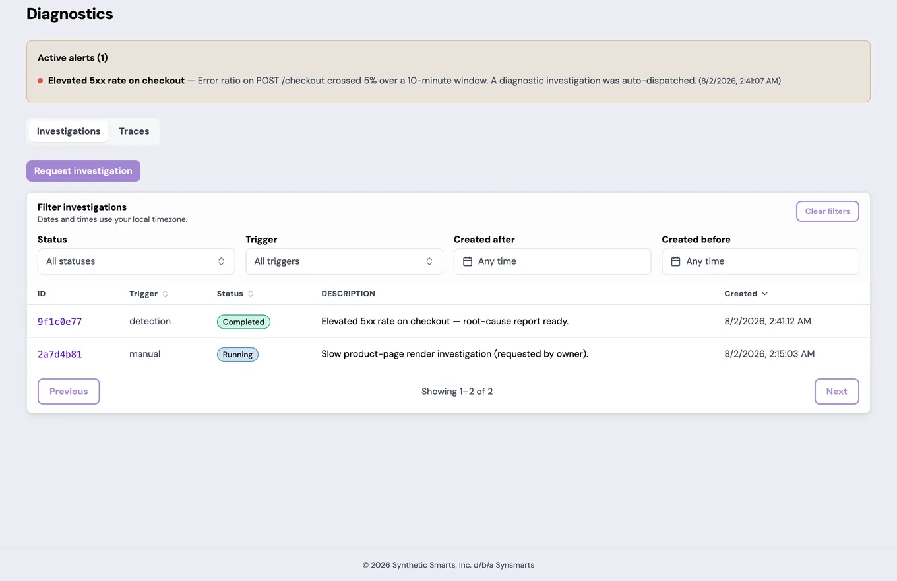The width and height of the screenshot is (897, 581).
Task: Clear all investigation filters
Action: tap(827, 211)
